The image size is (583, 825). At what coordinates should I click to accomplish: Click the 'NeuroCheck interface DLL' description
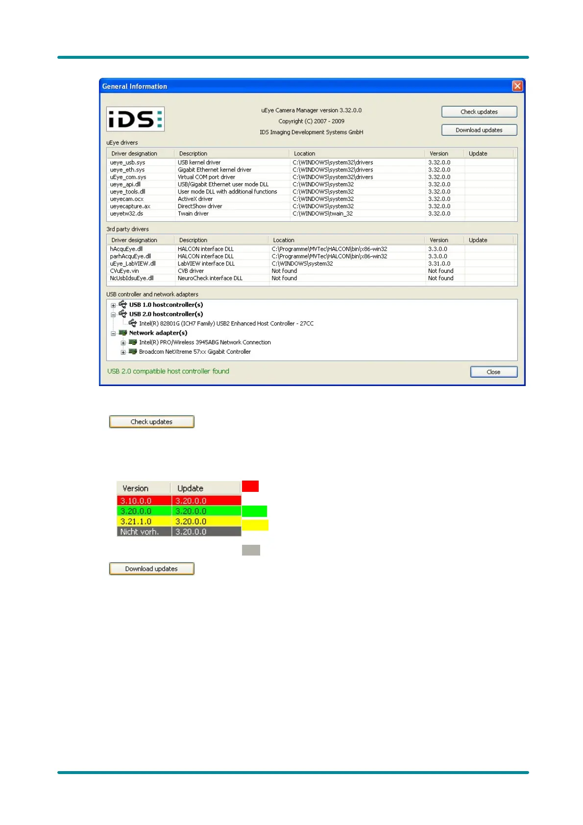(210, 278)
